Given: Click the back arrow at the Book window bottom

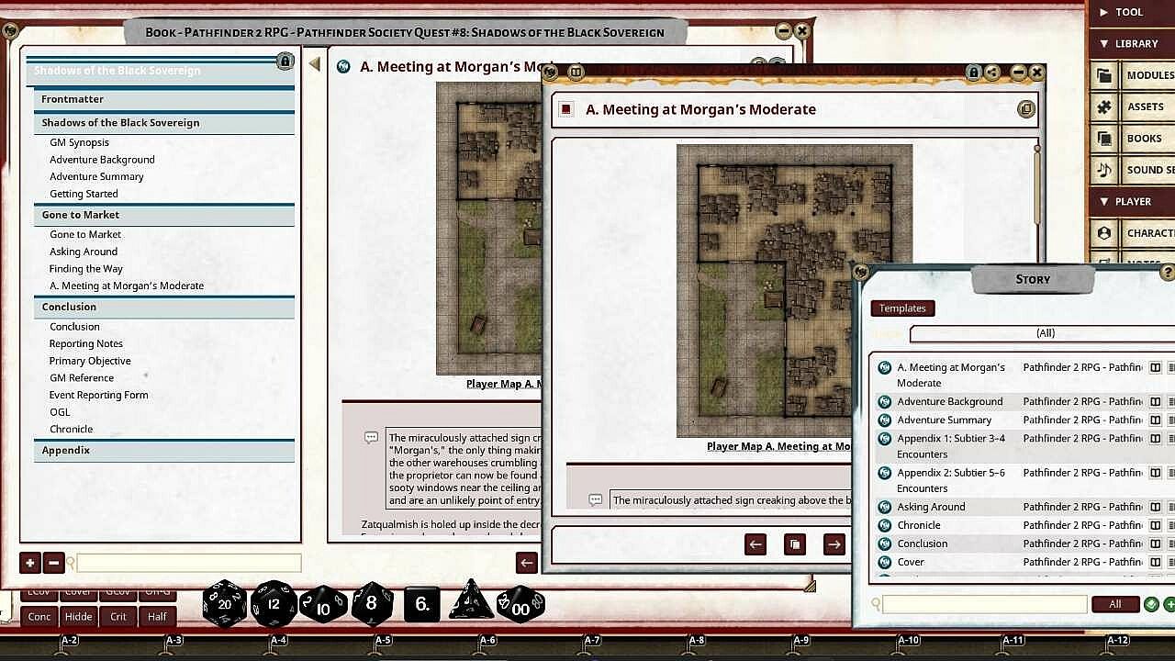Looking at the screenshot, I should (x=527, y=563).
